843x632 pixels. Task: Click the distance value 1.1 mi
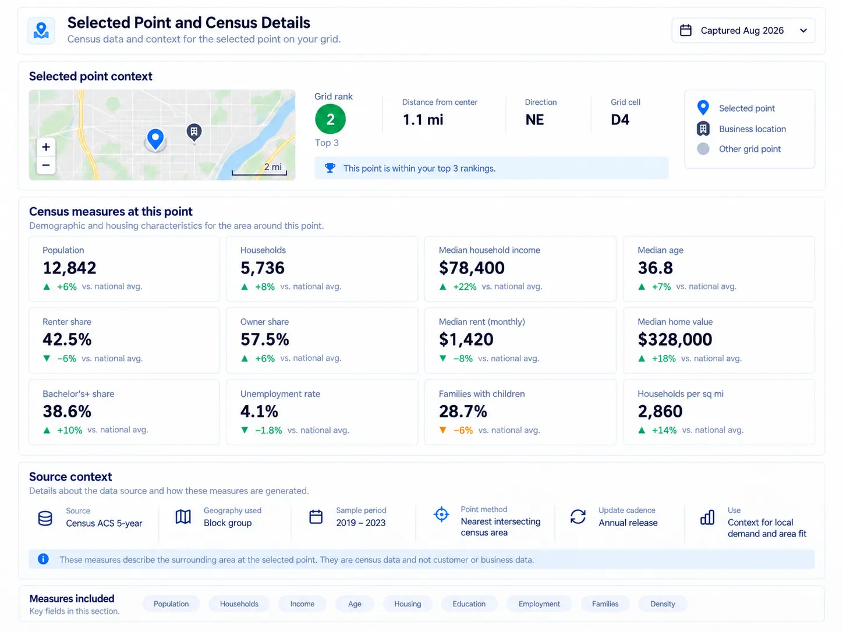coord(423,120)
